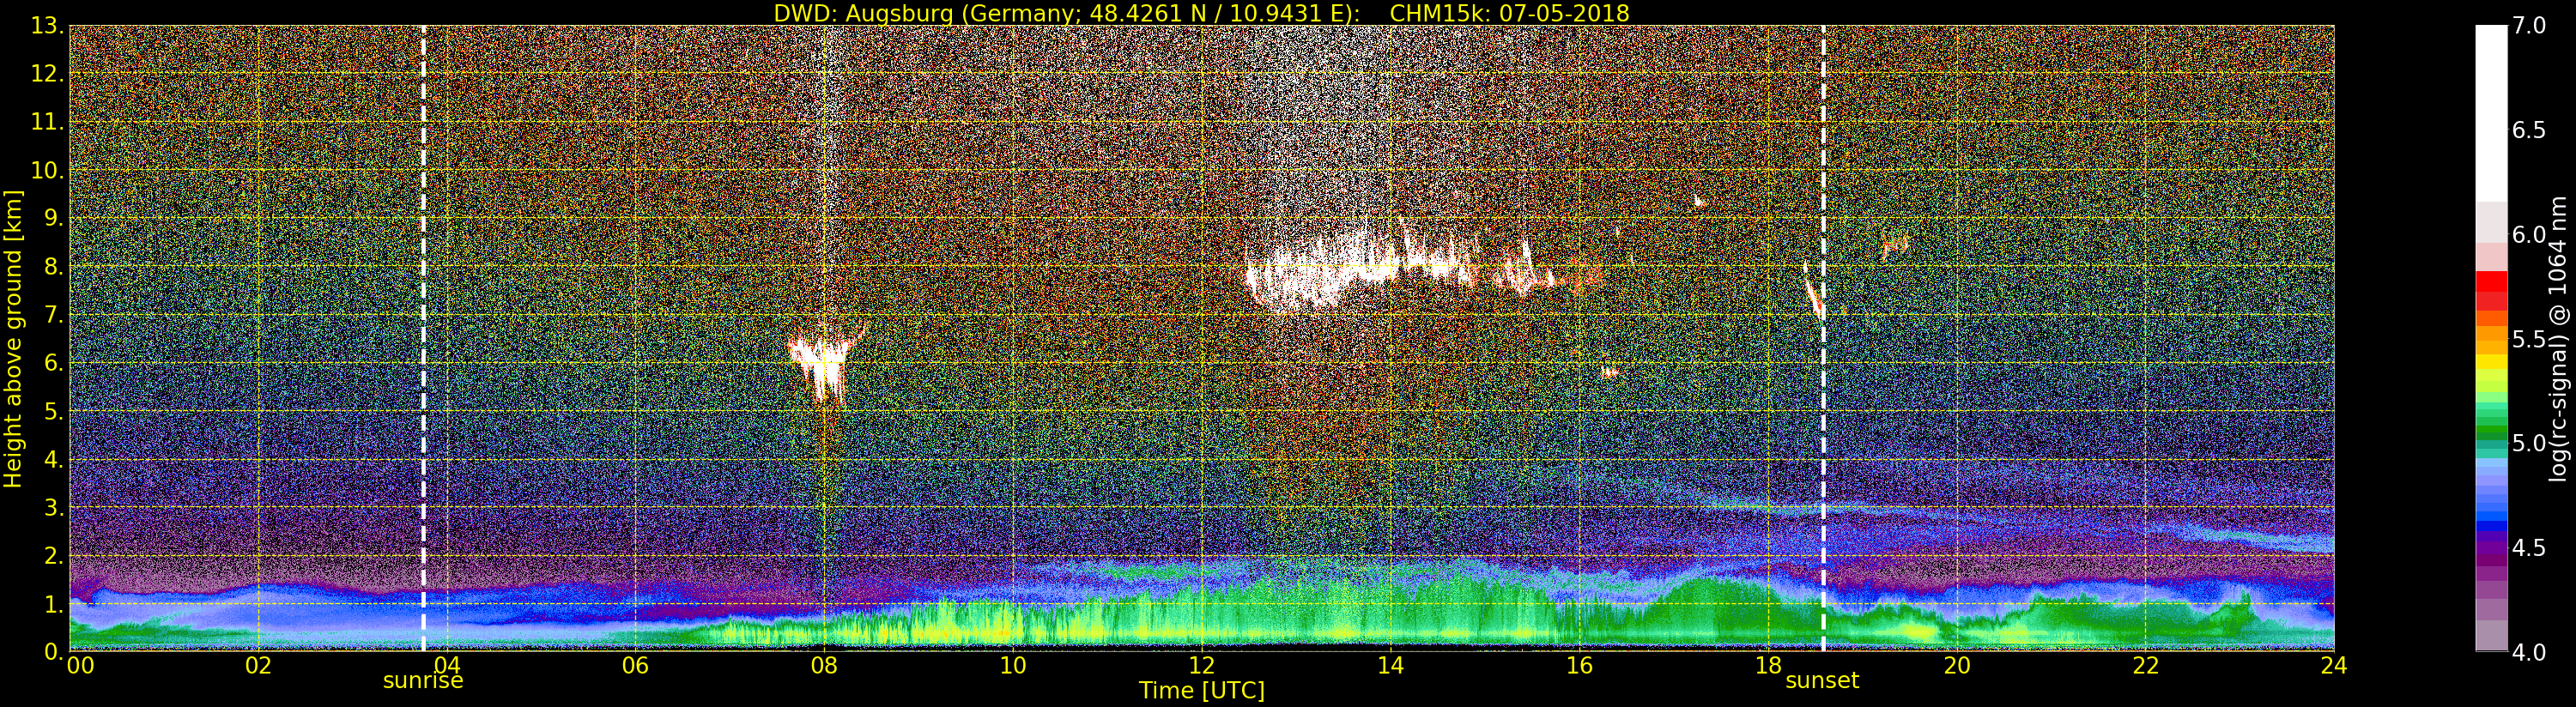Click the '7.0' colorbar tick label

click(x=2528, y=26)
